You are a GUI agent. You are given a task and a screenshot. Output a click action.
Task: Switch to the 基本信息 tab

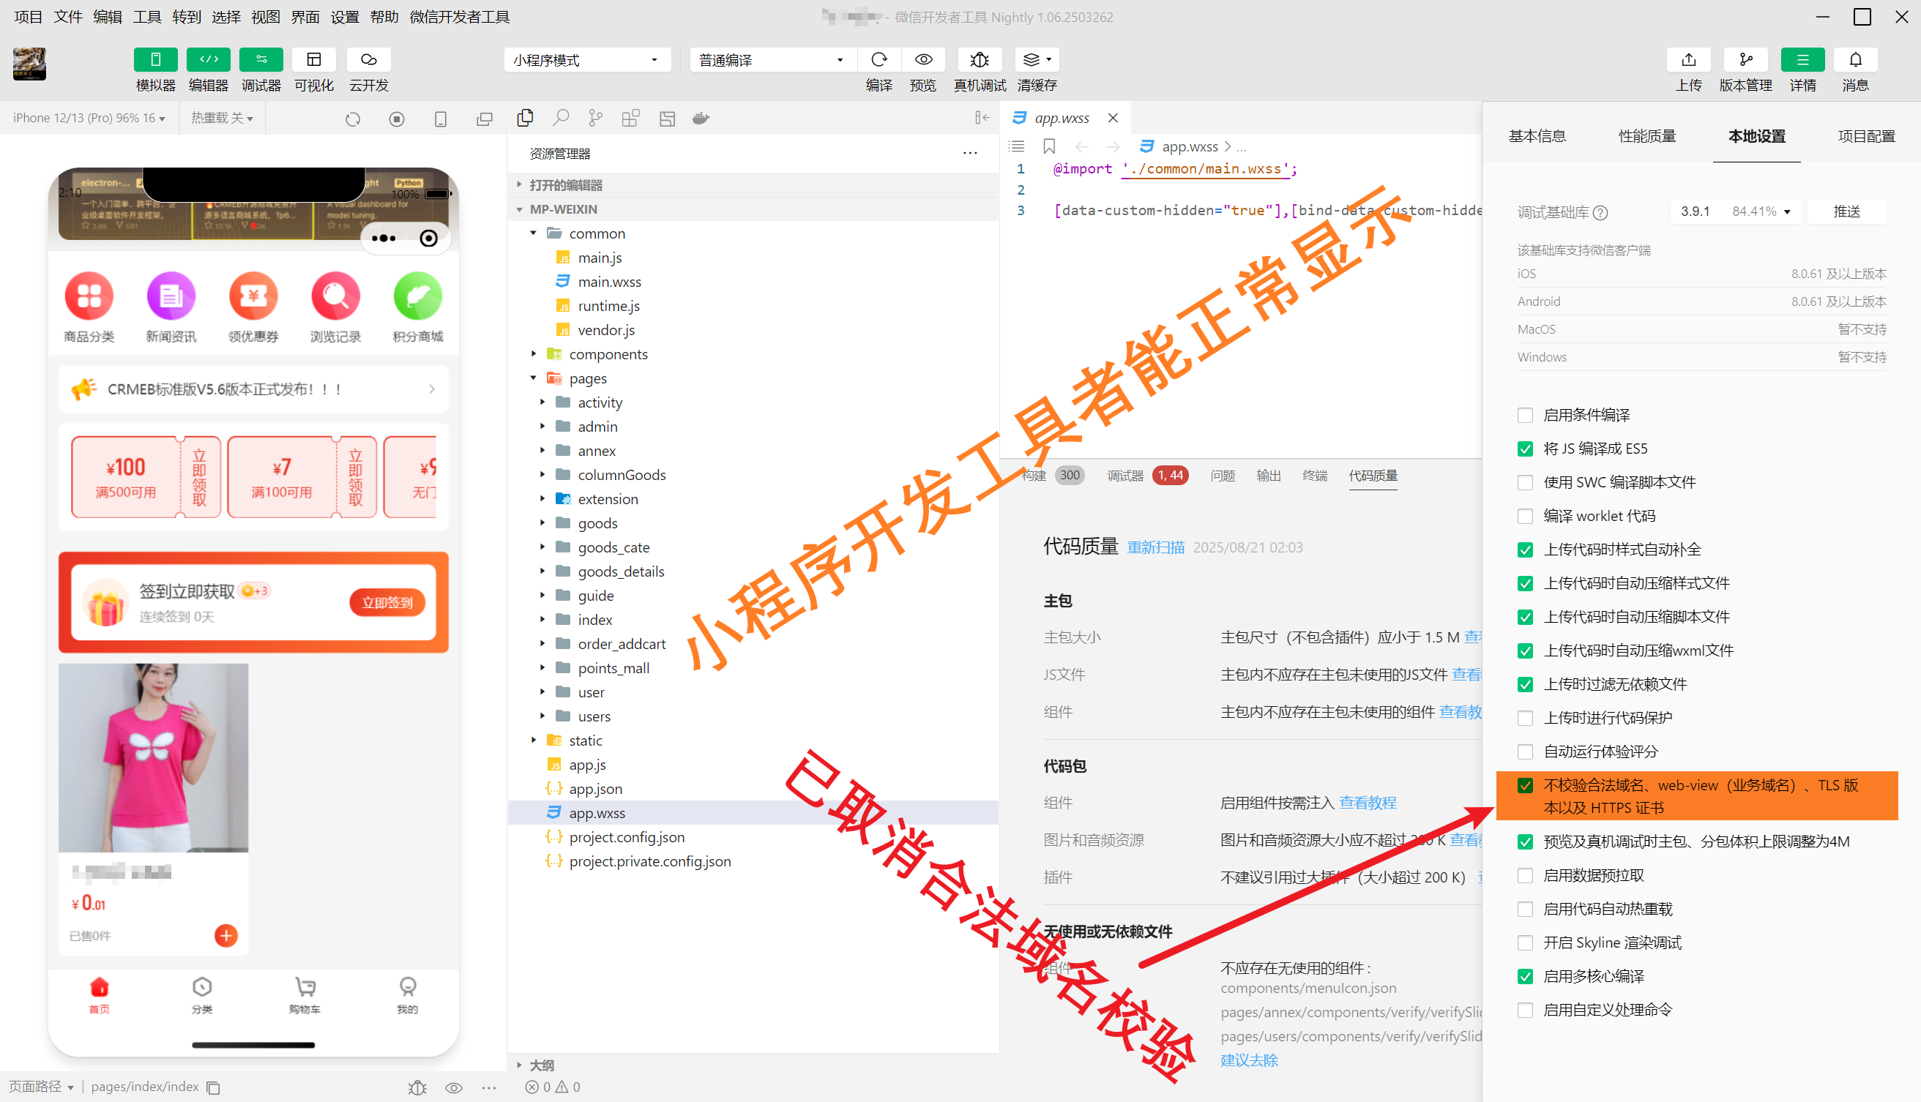coord(1537,136)
